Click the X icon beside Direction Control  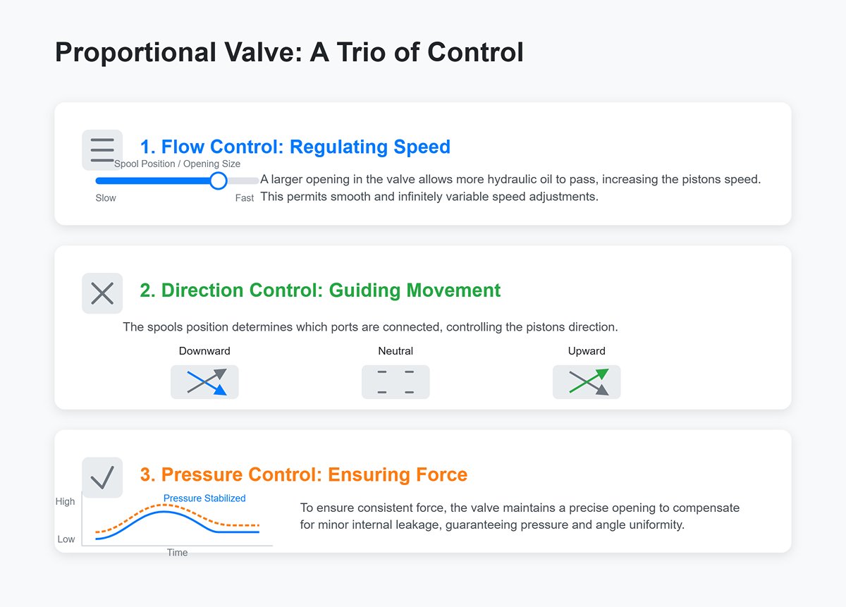(x=102, y=293)
